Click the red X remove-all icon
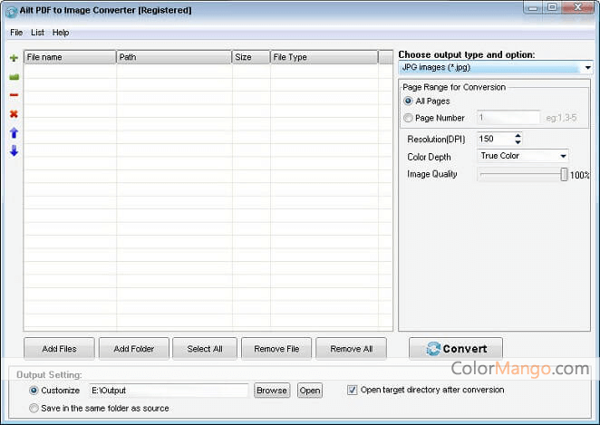600x425 pixels. [14, 113]
